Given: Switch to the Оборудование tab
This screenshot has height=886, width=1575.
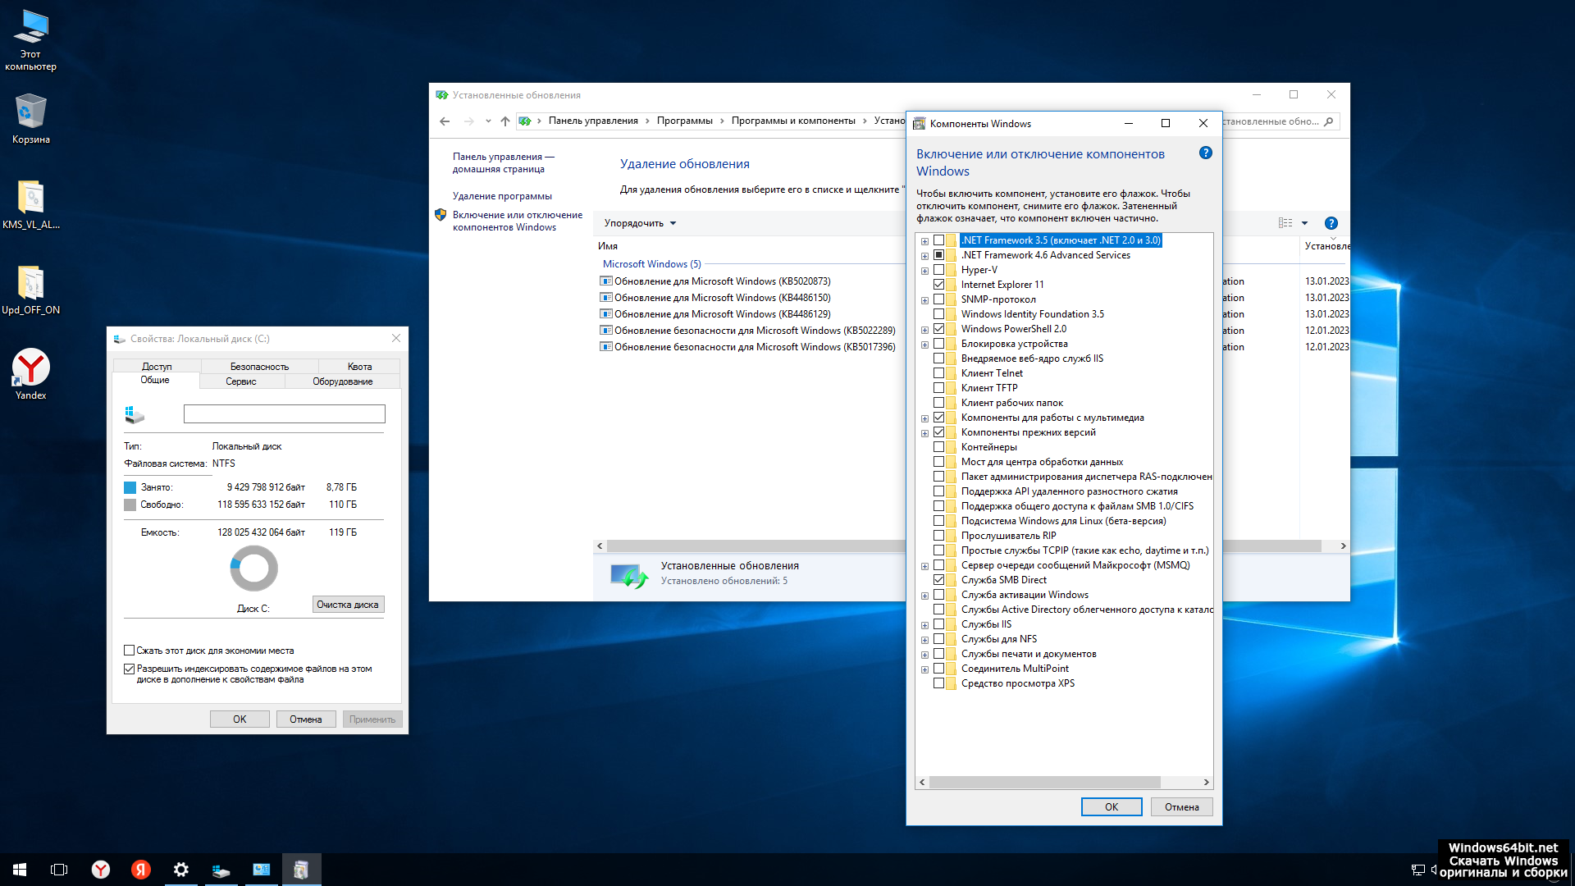Looking at the screenshot, I should pos(342,381).
